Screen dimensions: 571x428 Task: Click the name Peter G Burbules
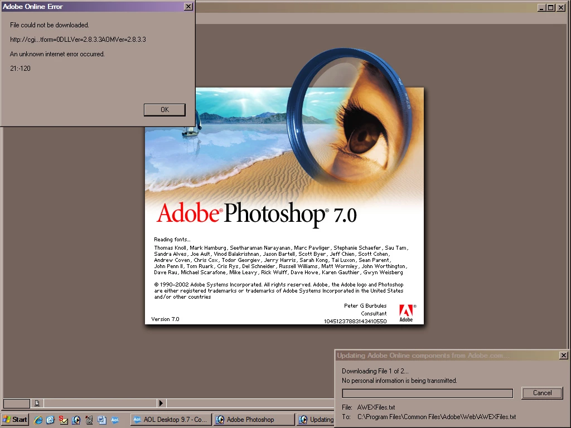click(x=365, y=306)
